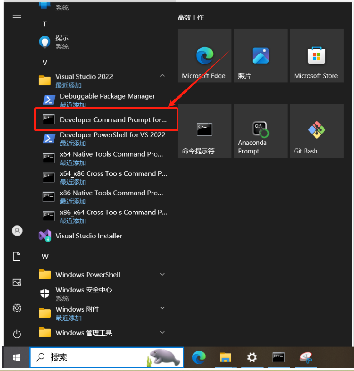Click the 高效工作 group heading
Viewport: 354px width, 371px height.
[191, 18]
